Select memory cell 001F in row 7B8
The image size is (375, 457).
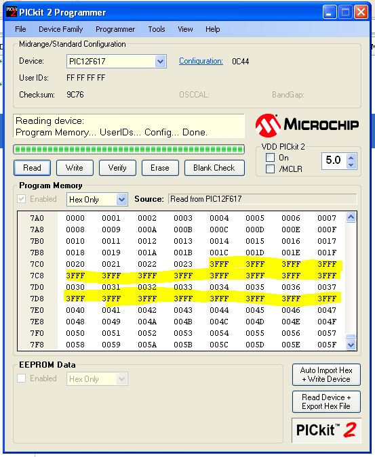327,253
